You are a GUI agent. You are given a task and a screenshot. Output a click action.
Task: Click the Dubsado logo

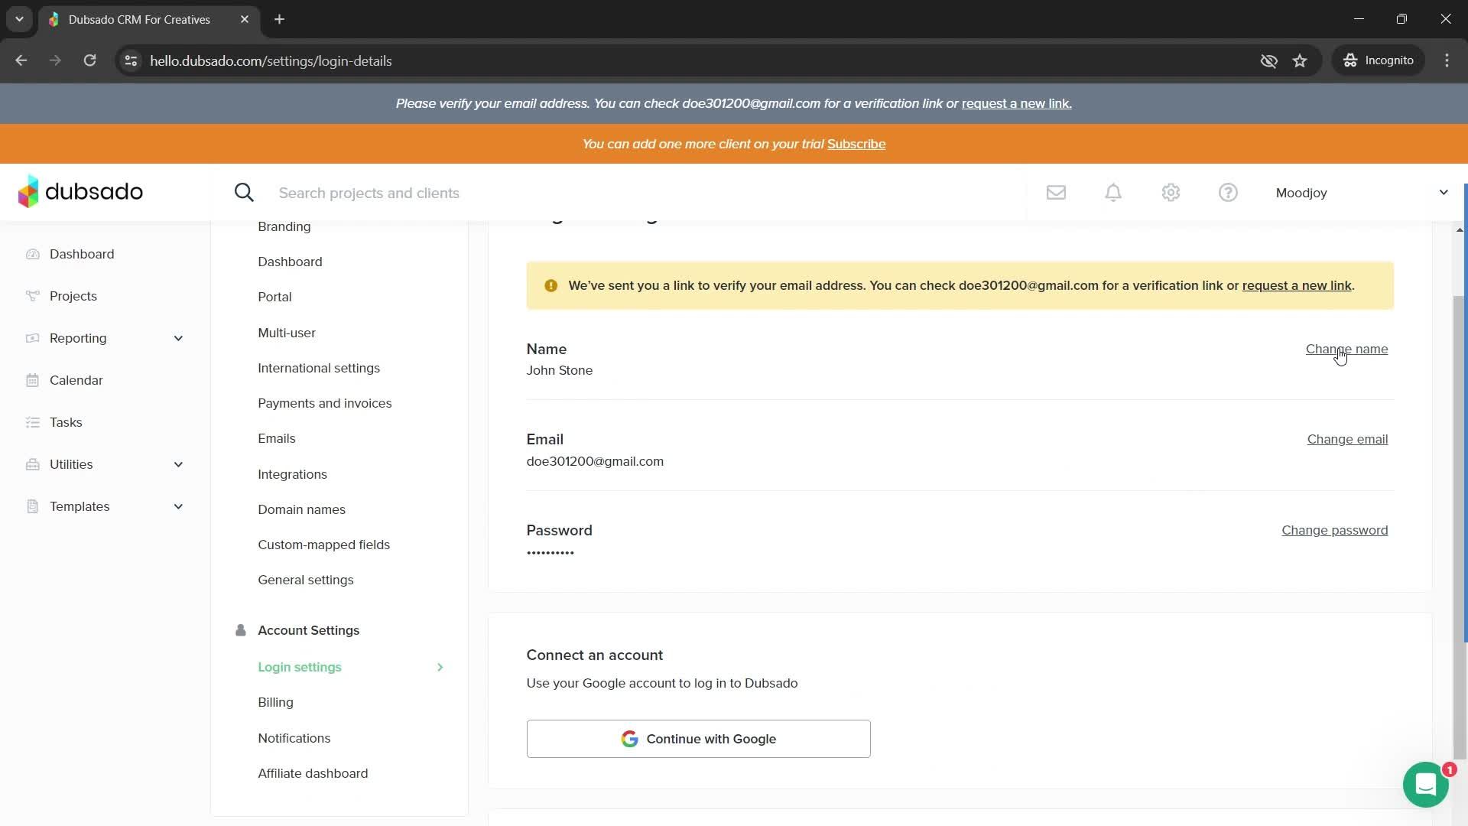[x=80, y=192]
